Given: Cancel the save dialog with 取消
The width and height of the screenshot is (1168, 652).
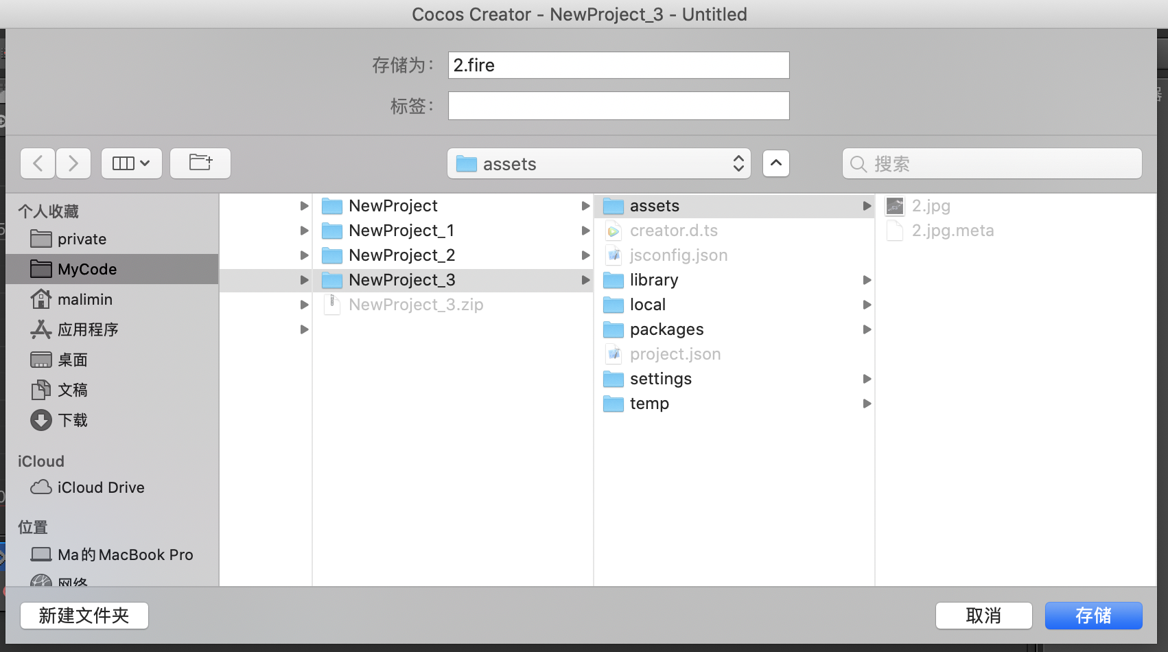Looking at the screenshot, I should (984, 616).
